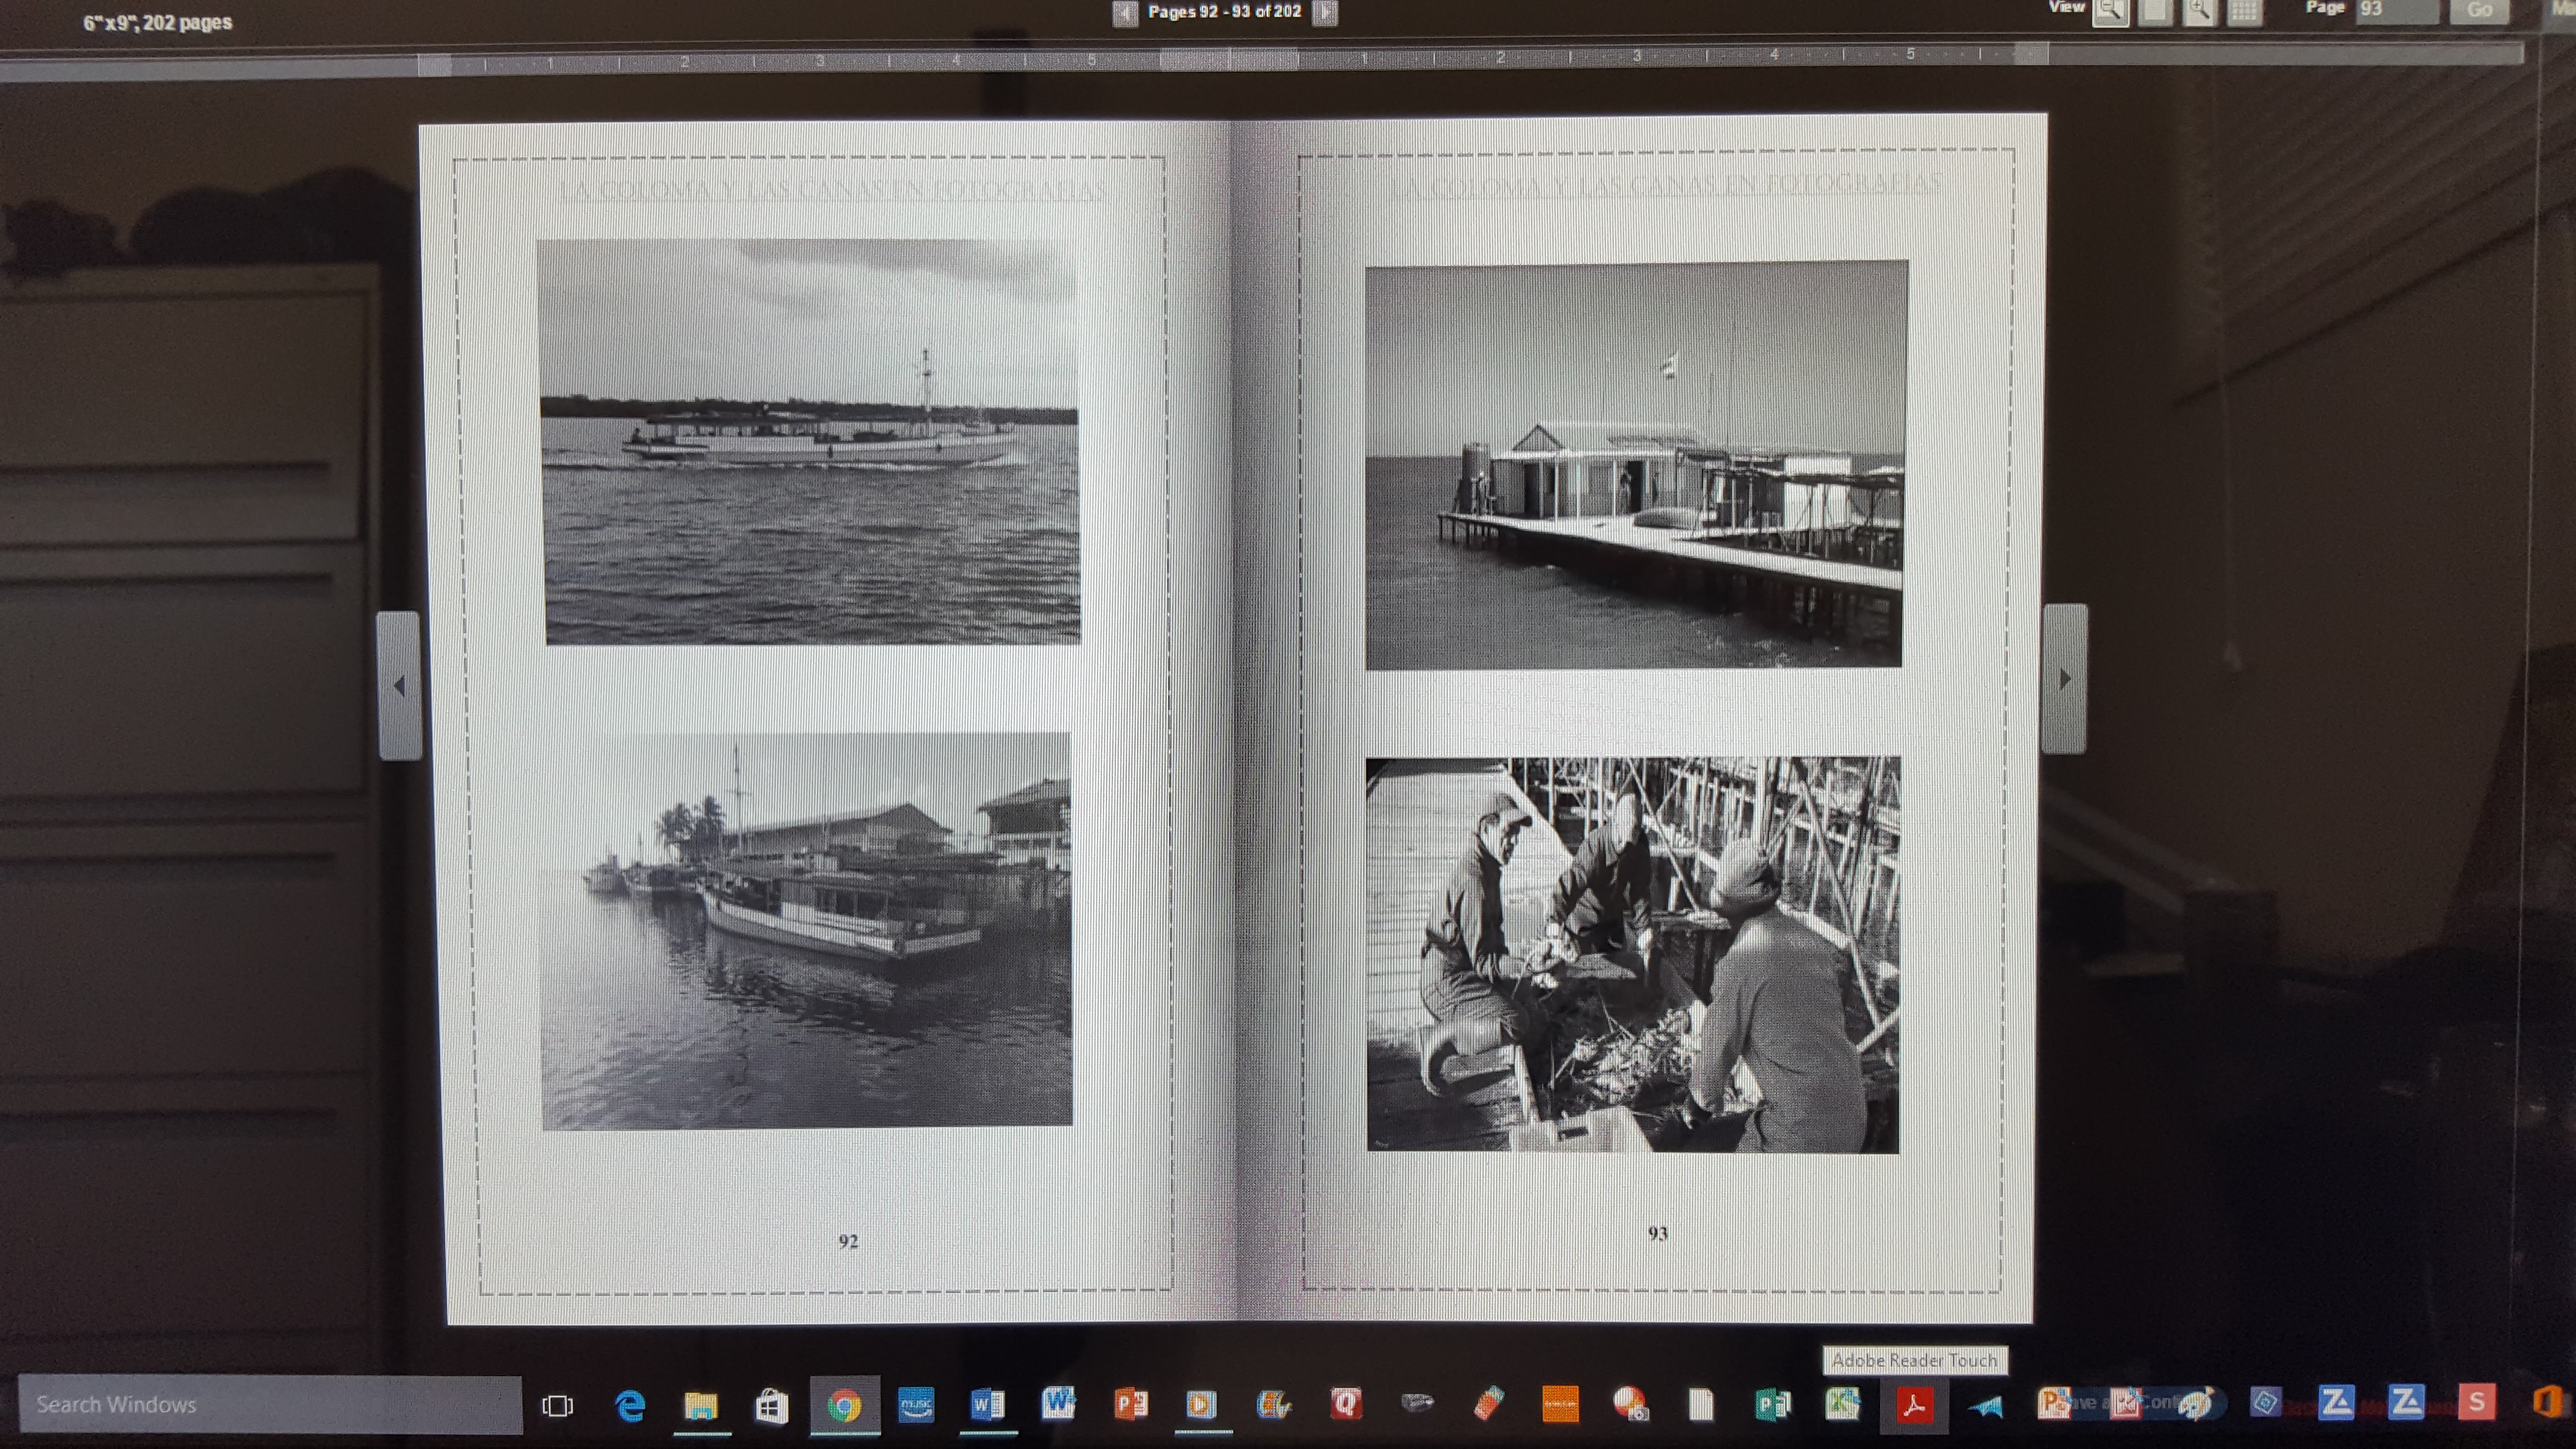2576x1449 pixels.
Task: Switch to thumbnail grid view icon
Action: pos(2244,12)
